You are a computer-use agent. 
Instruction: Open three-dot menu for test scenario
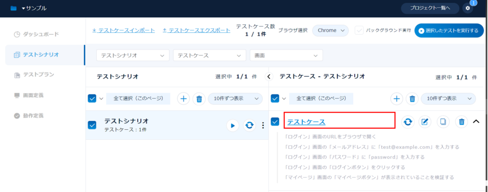263,125
